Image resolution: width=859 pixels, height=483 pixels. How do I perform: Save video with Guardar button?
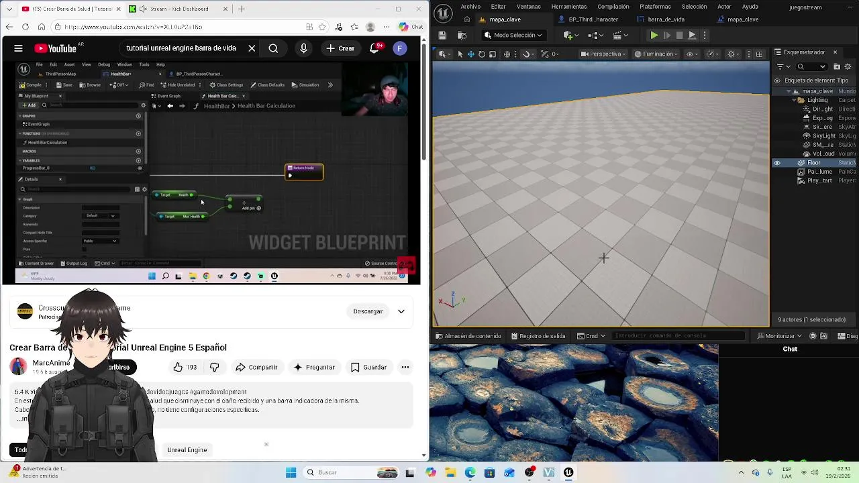(x=368, y=367)
